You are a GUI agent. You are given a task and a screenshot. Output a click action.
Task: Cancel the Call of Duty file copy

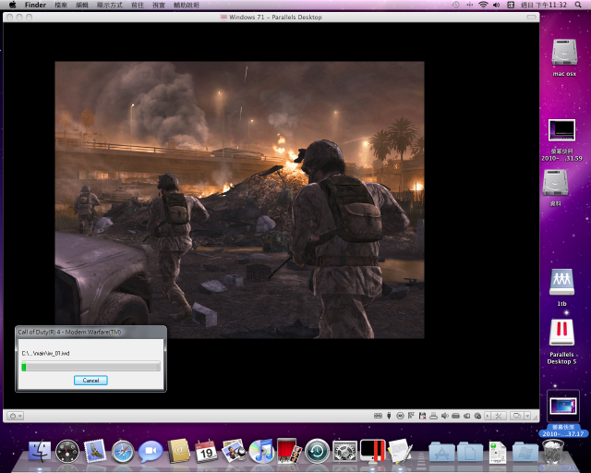click(x=90, y=381)
